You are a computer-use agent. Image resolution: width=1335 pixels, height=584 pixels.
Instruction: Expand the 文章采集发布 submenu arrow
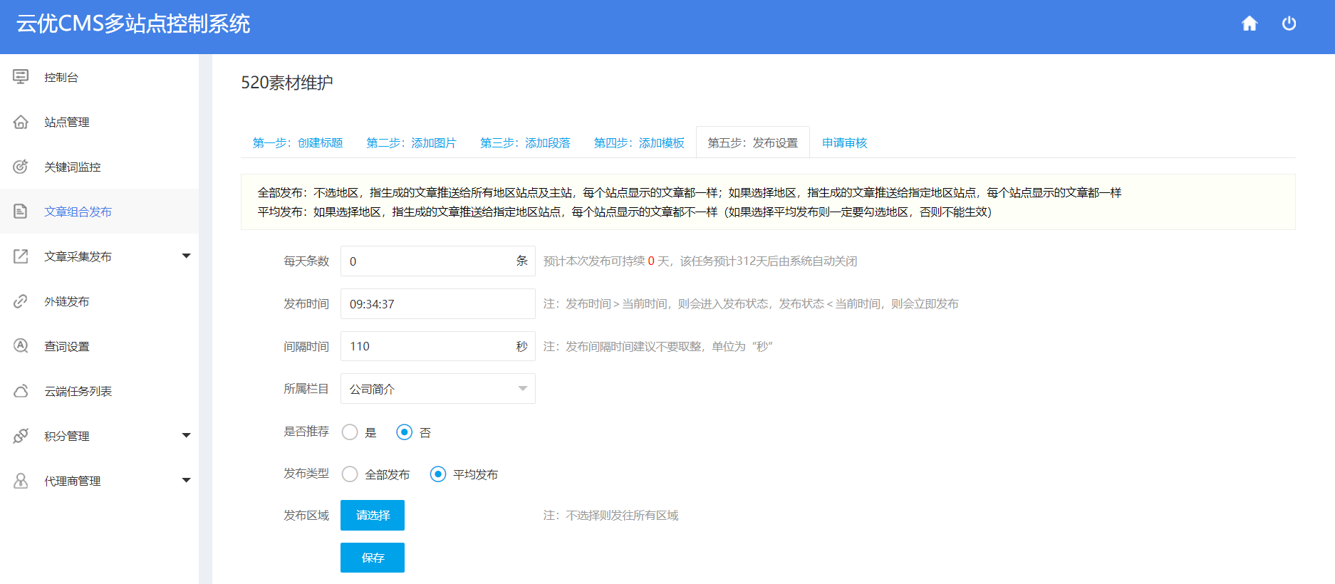pos(186,256)
